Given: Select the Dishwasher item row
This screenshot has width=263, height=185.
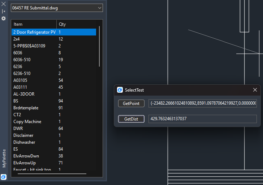Looking at the screenshot, I should tap(54, 142).
